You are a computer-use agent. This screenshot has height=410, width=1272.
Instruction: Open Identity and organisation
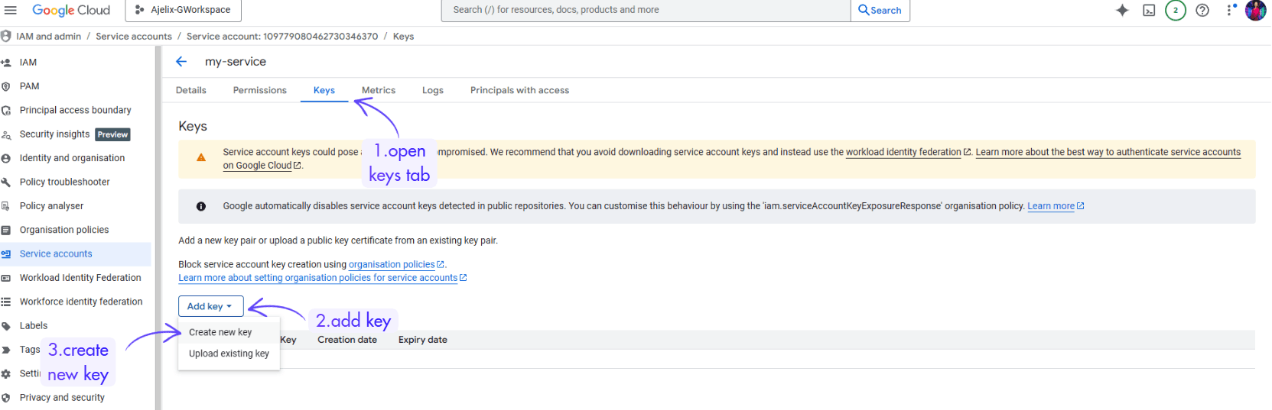72,158
